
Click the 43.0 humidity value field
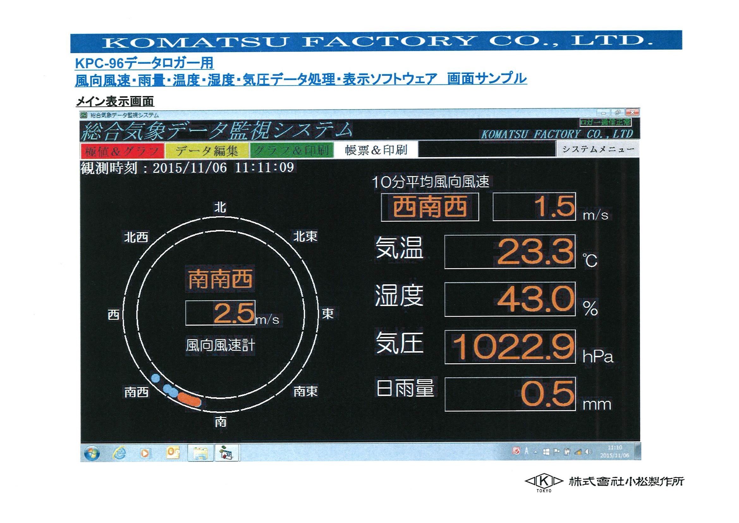click(510, 299)
